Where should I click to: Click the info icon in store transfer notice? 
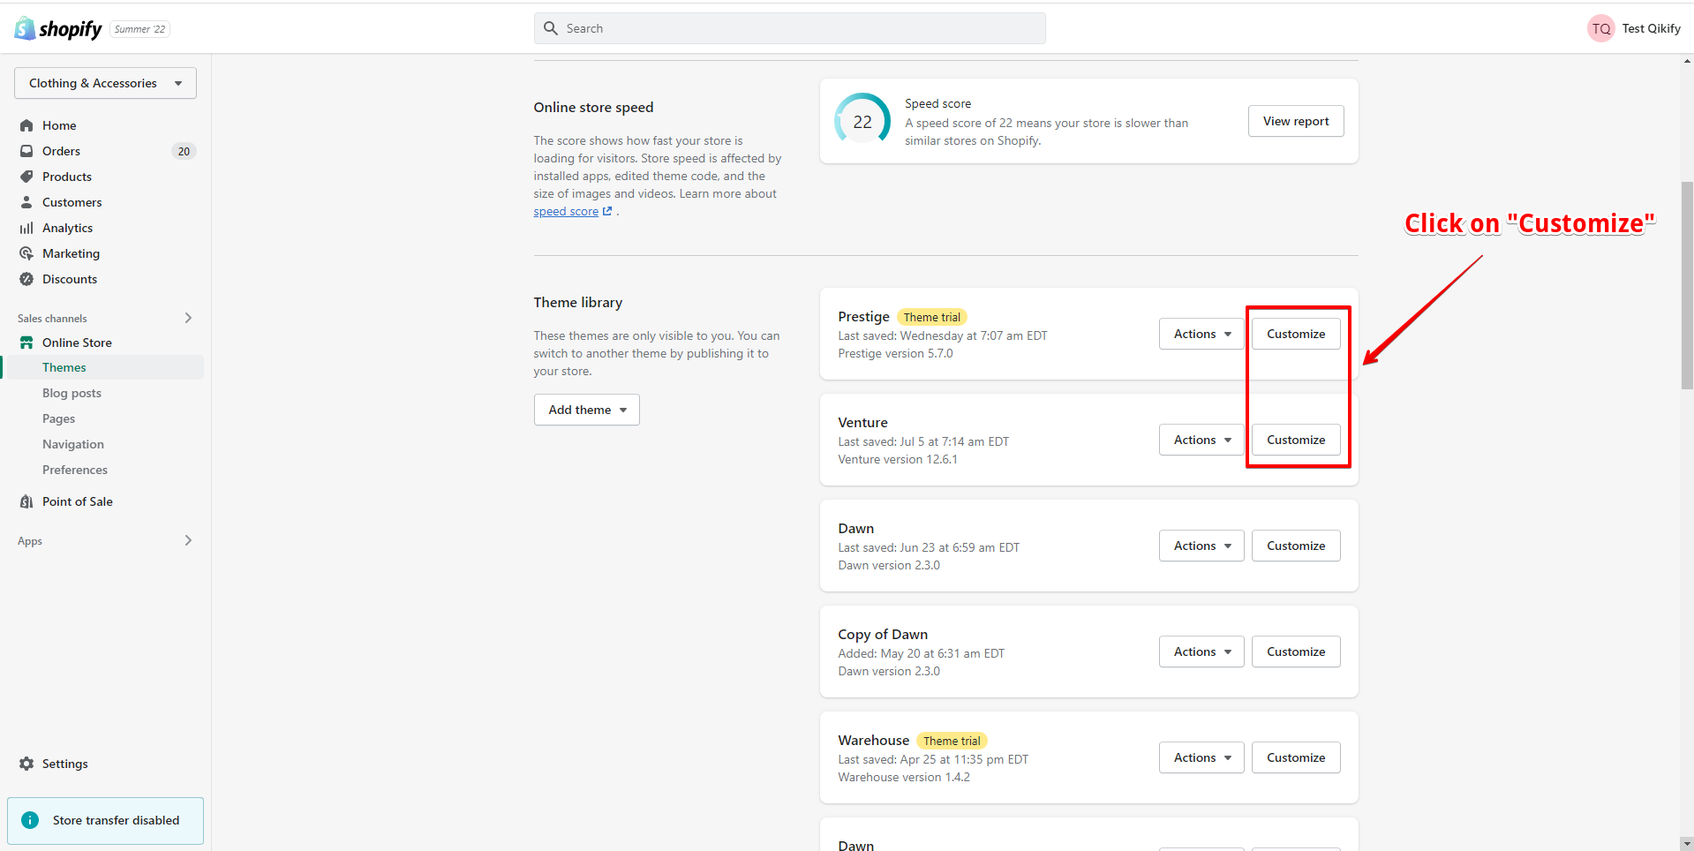coord(30,820)
